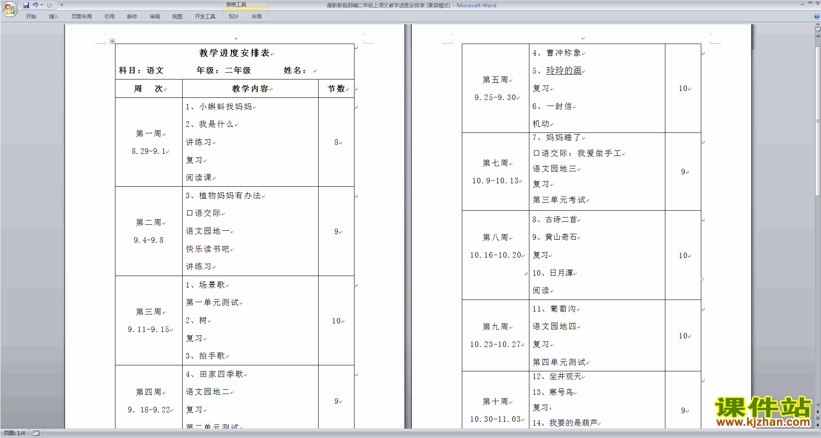821x438 pixels.
Task: Click page count 页面: 1/4 in status bar
Action: (15, 433)
